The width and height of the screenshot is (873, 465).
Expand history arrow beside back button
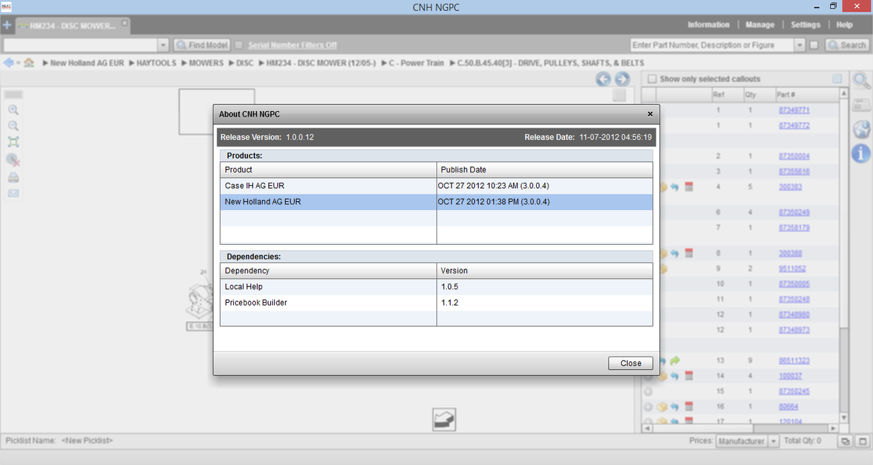pos(18,63)
